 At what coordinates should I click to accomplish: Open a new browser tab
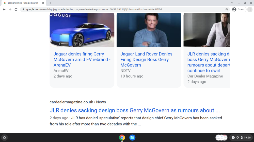50,3
